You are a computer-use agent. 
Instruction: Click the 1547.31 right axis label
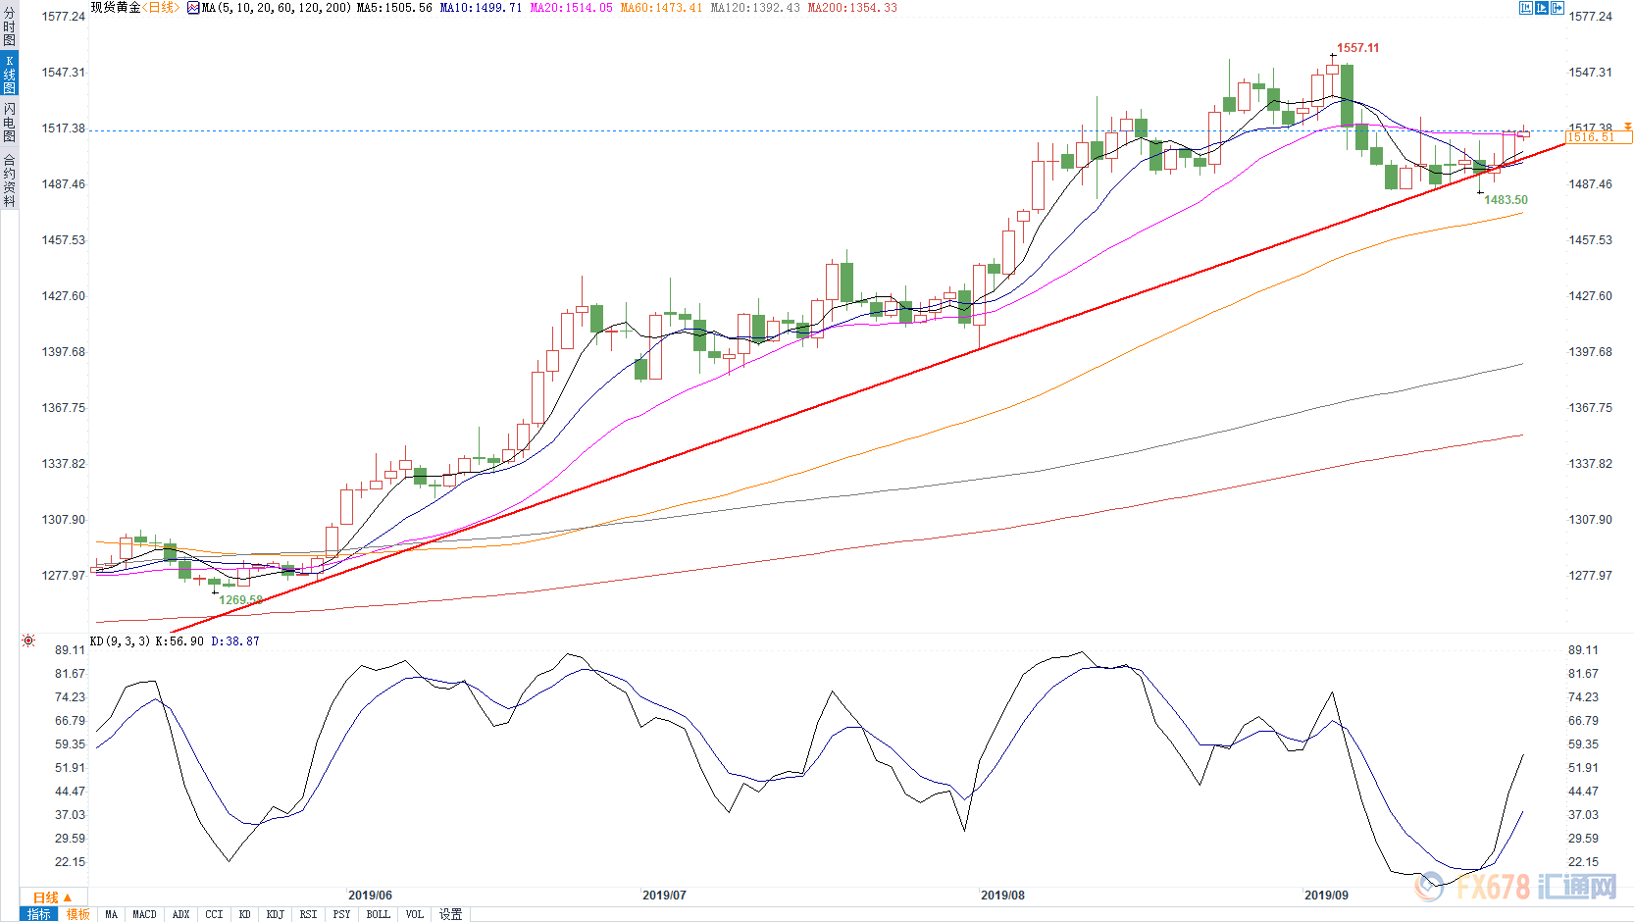(x=1590, y=73)
